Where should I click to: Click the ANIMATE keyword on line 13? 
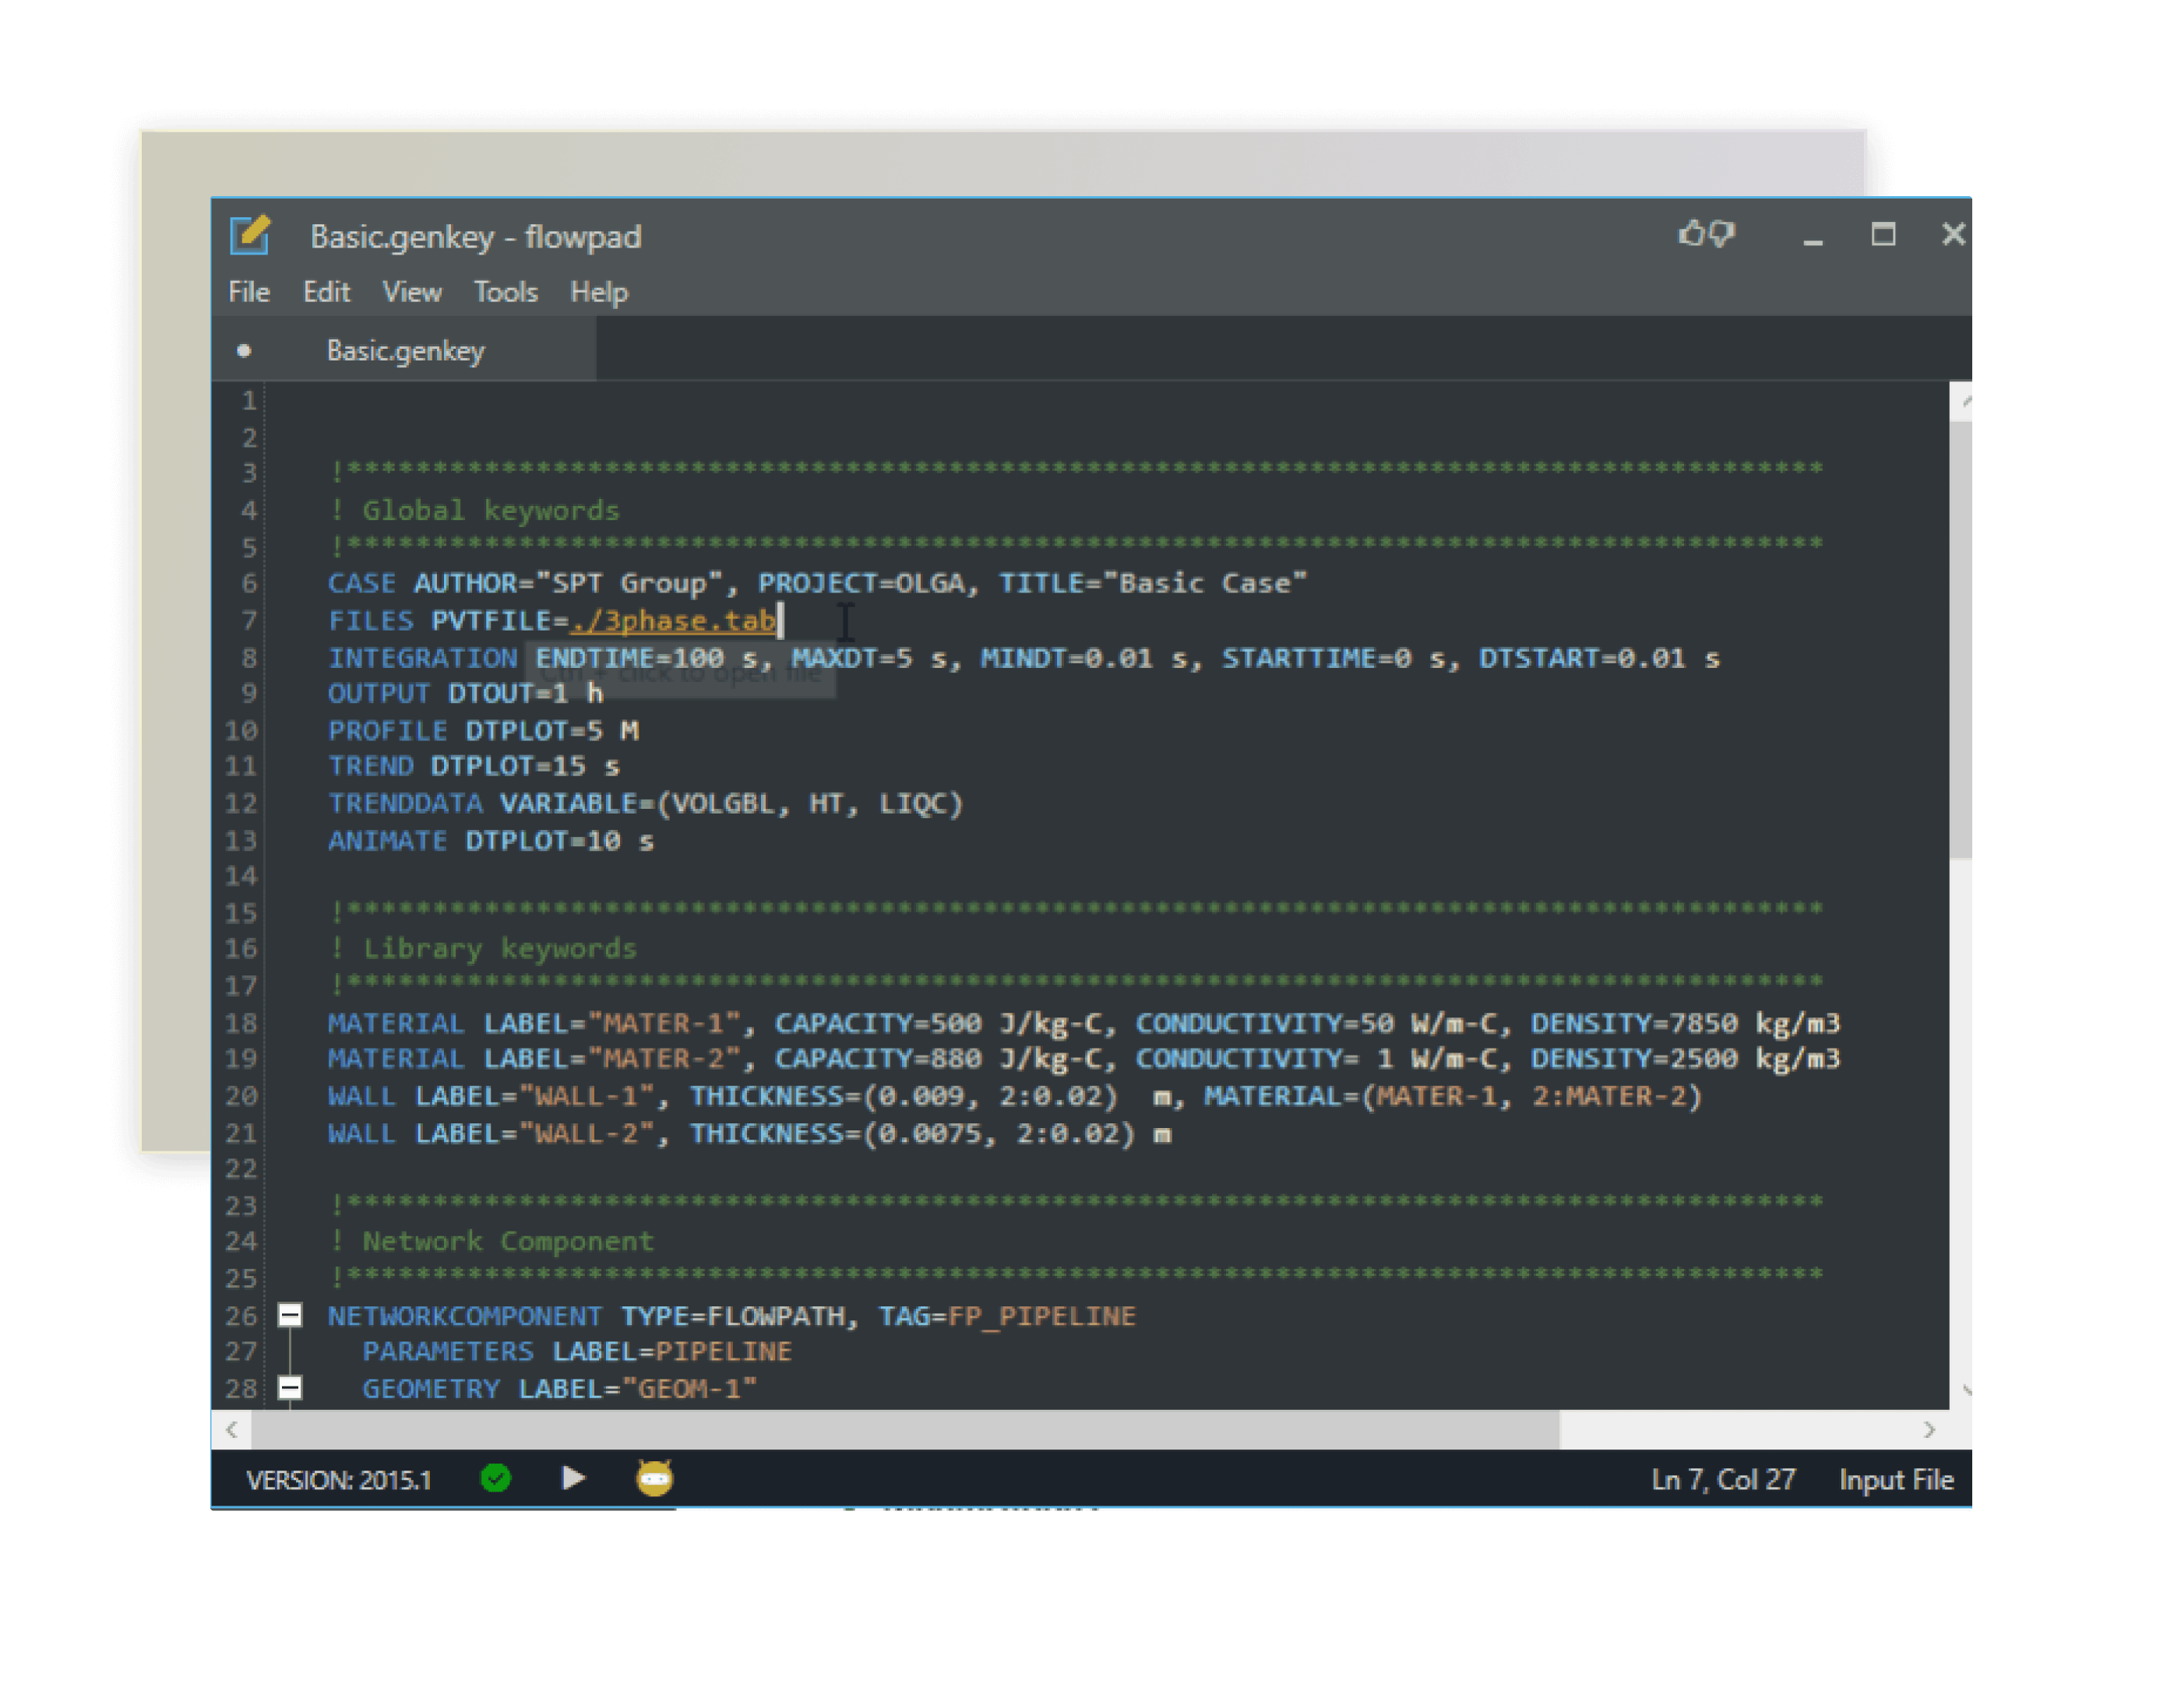pyautogui.click(x=387, y=841)
